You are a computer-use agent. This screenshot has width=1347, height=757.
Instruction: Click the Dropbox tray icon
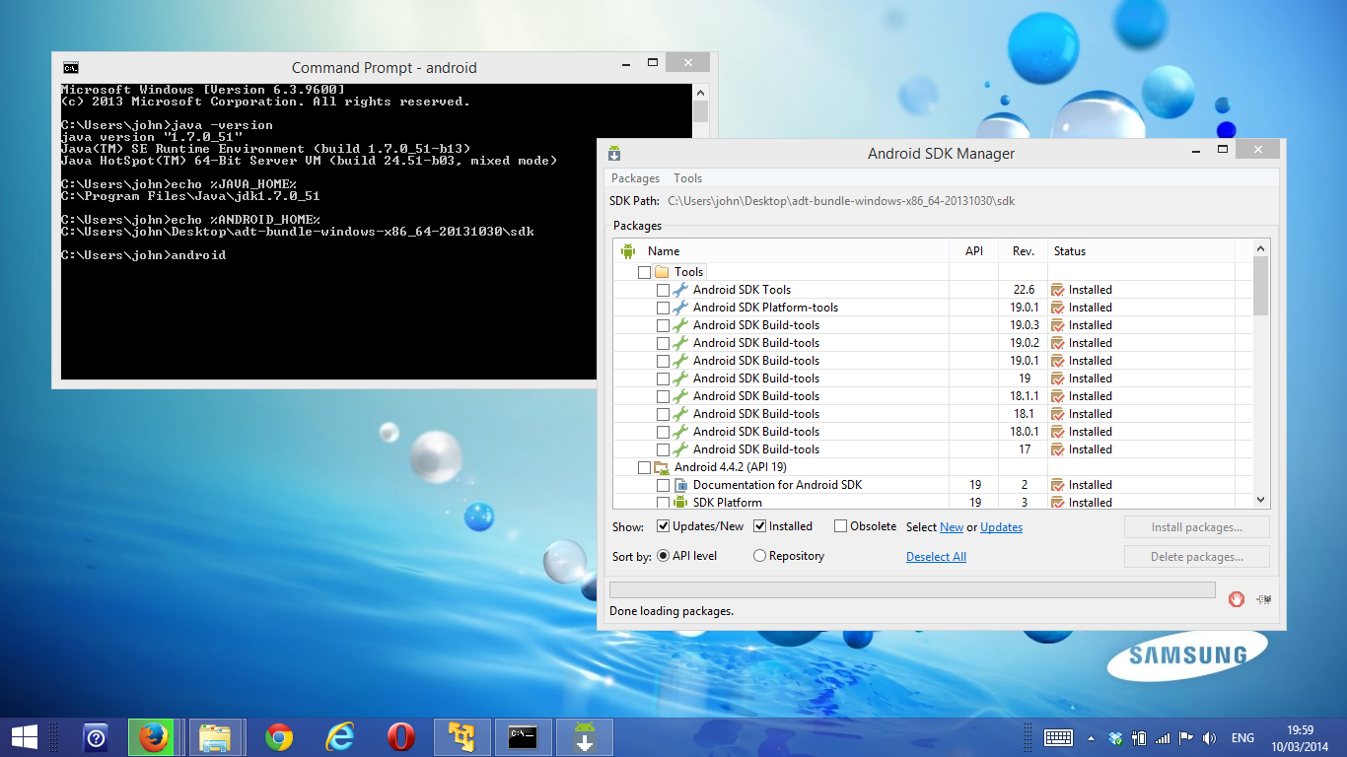click(x=1115, y=737)
